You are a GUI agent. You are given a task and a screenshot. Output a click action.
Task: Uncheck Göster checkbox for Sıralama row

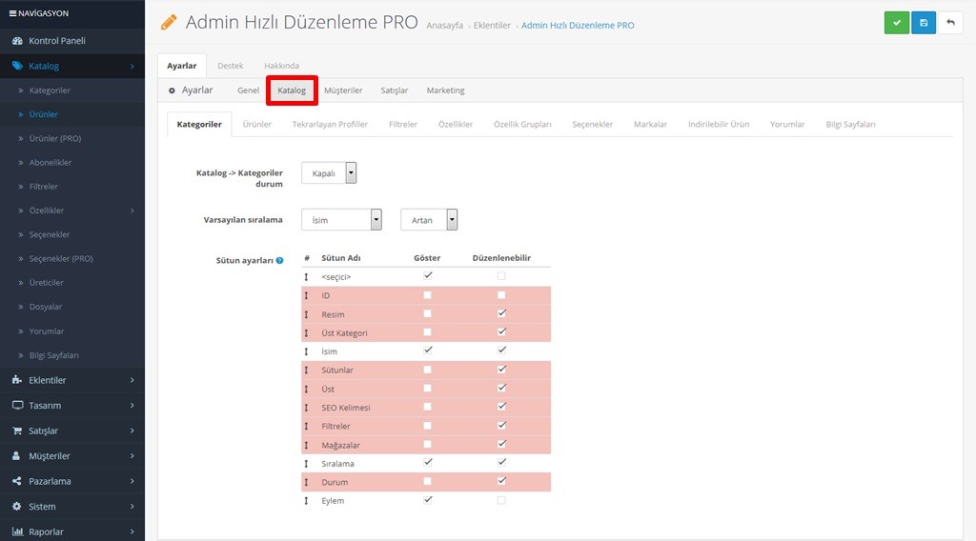pos(427,463)
